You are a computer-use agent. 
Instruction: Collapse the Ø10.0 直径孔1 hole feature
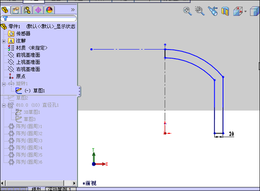pyautogui.click(x=4, y=105)
